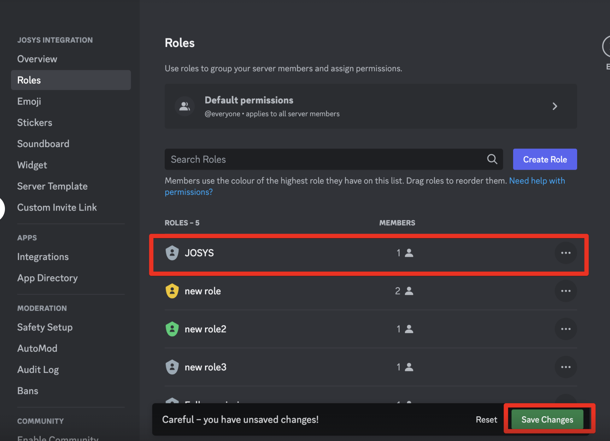Save the unsaved changes

(x=547, y=419)
